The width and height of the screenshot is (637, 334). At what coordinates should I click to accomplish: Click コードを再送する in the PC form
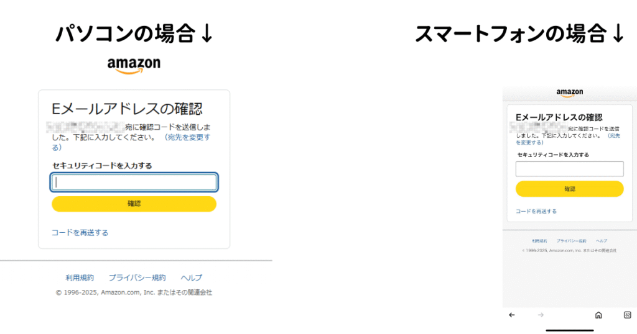(80, 233)
